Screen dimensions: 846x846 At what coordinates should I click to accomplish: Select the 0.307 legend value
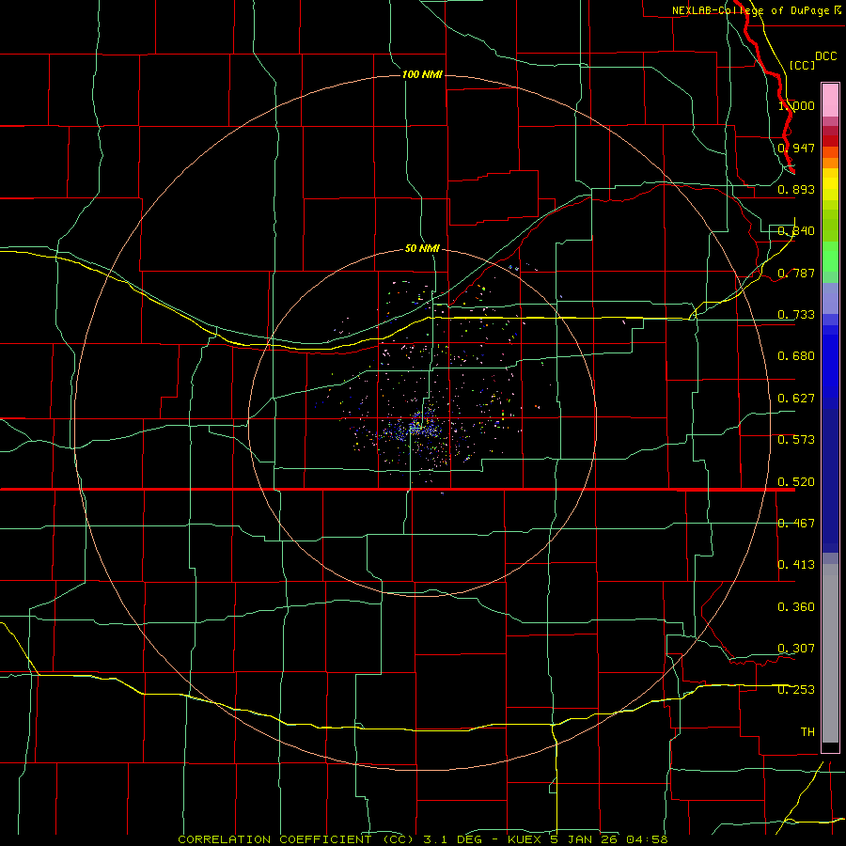tap(796, 649)
